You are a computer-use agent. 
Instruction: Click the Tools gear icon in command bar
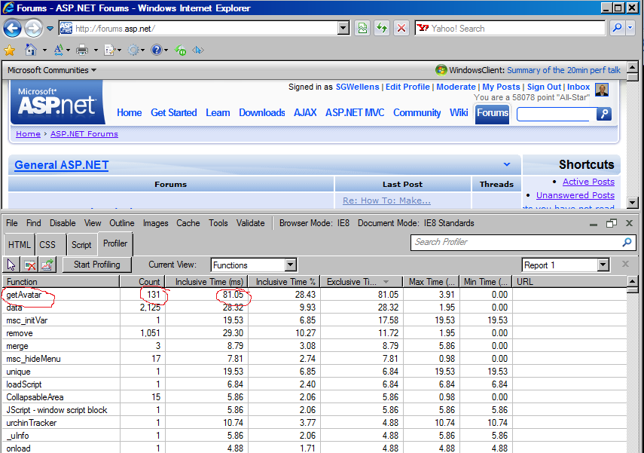(133, 51)
